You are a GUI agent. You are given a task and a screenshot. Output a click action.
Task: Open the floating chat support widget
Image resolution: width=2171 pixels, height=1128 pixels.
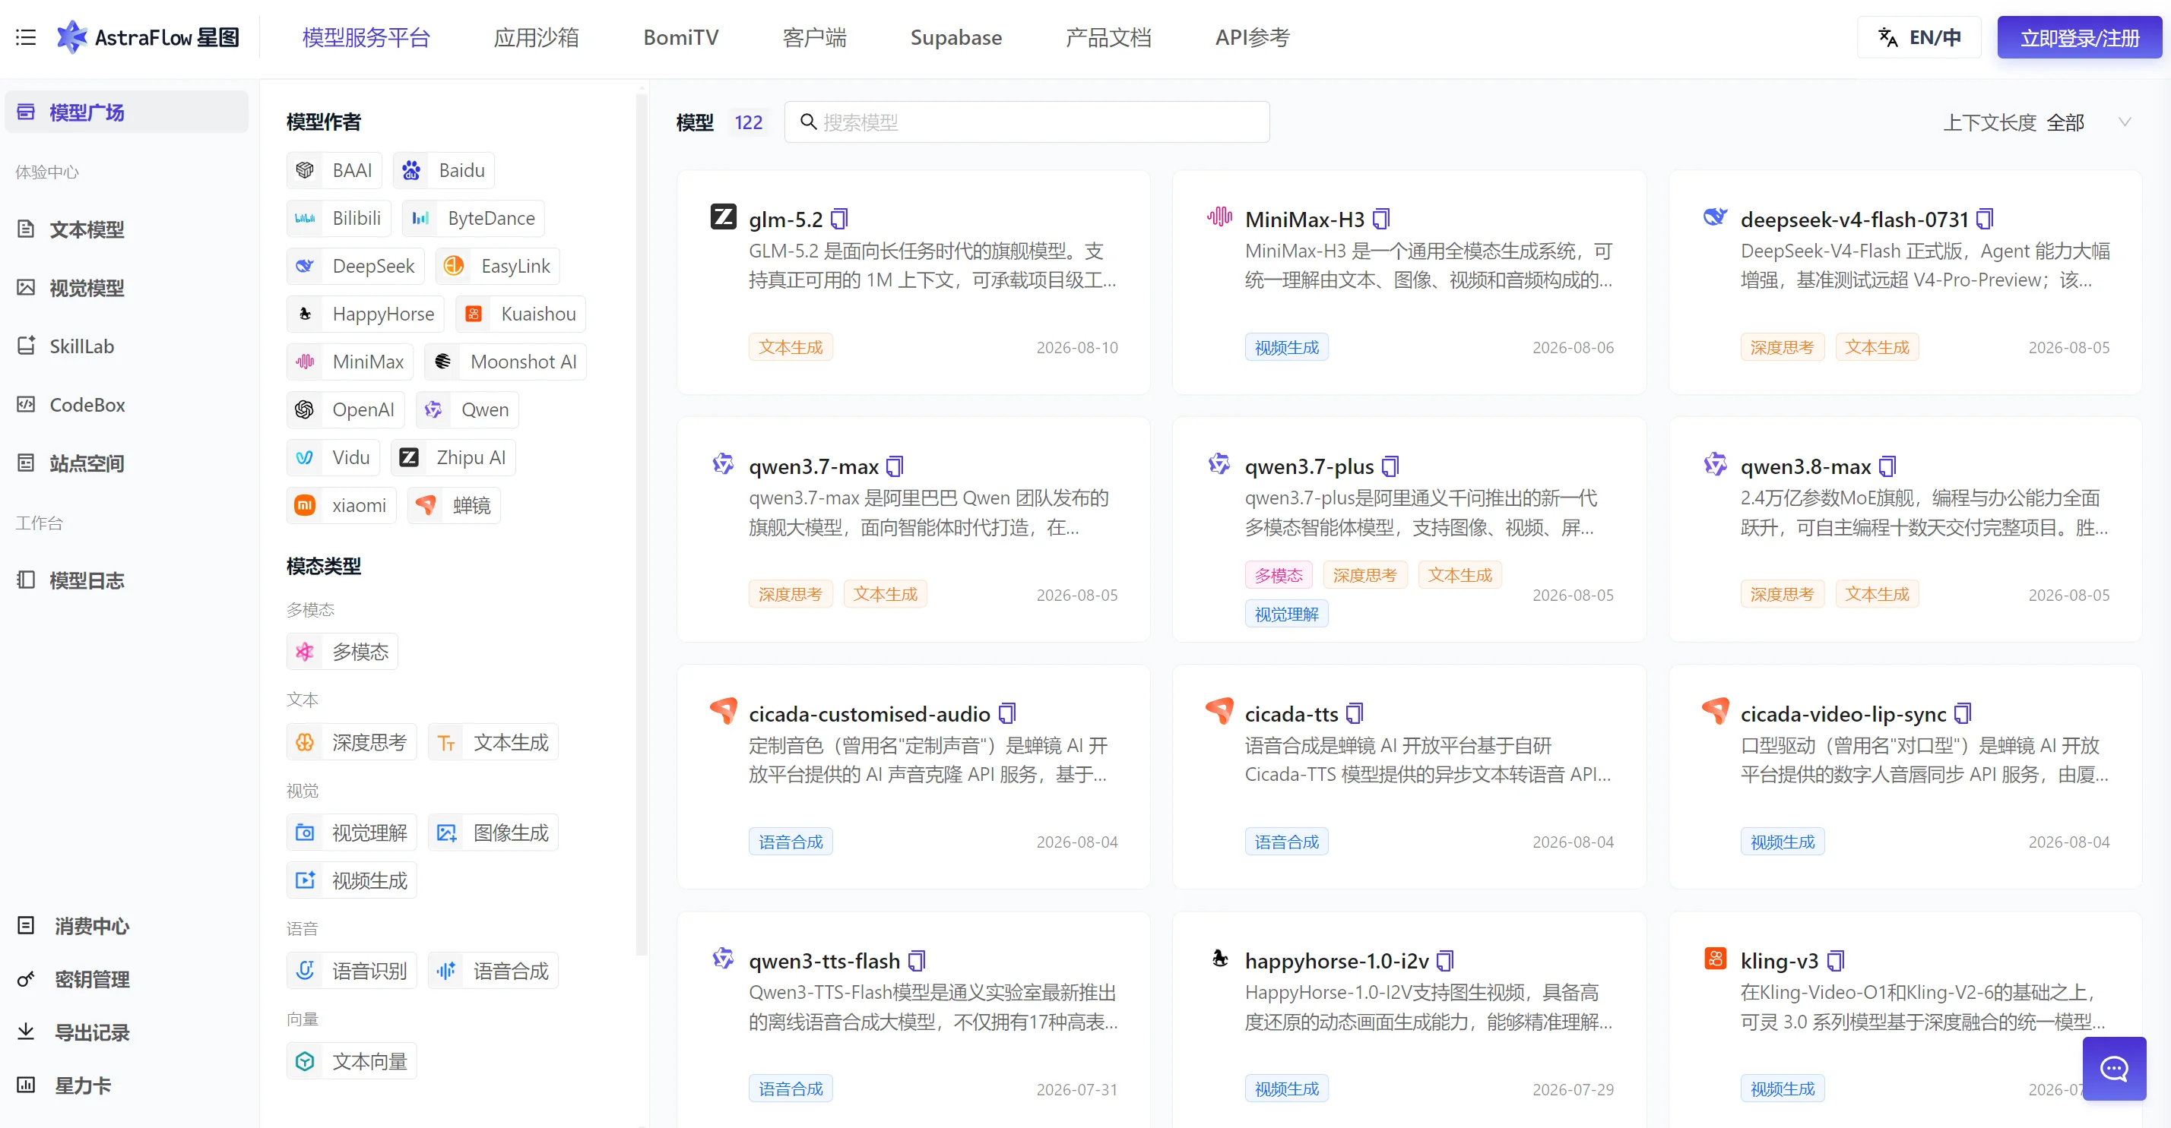point(2114,1068)
